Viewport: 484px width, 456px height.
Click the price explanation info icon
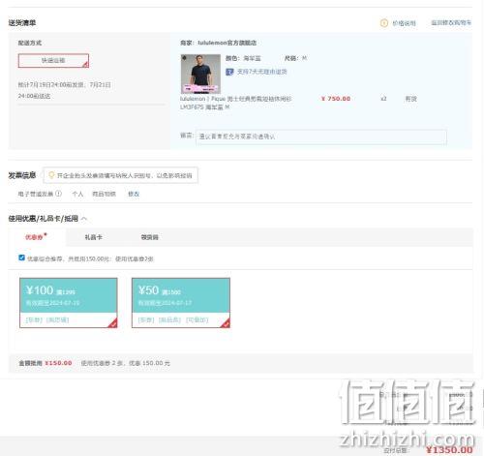pos(383,23)
